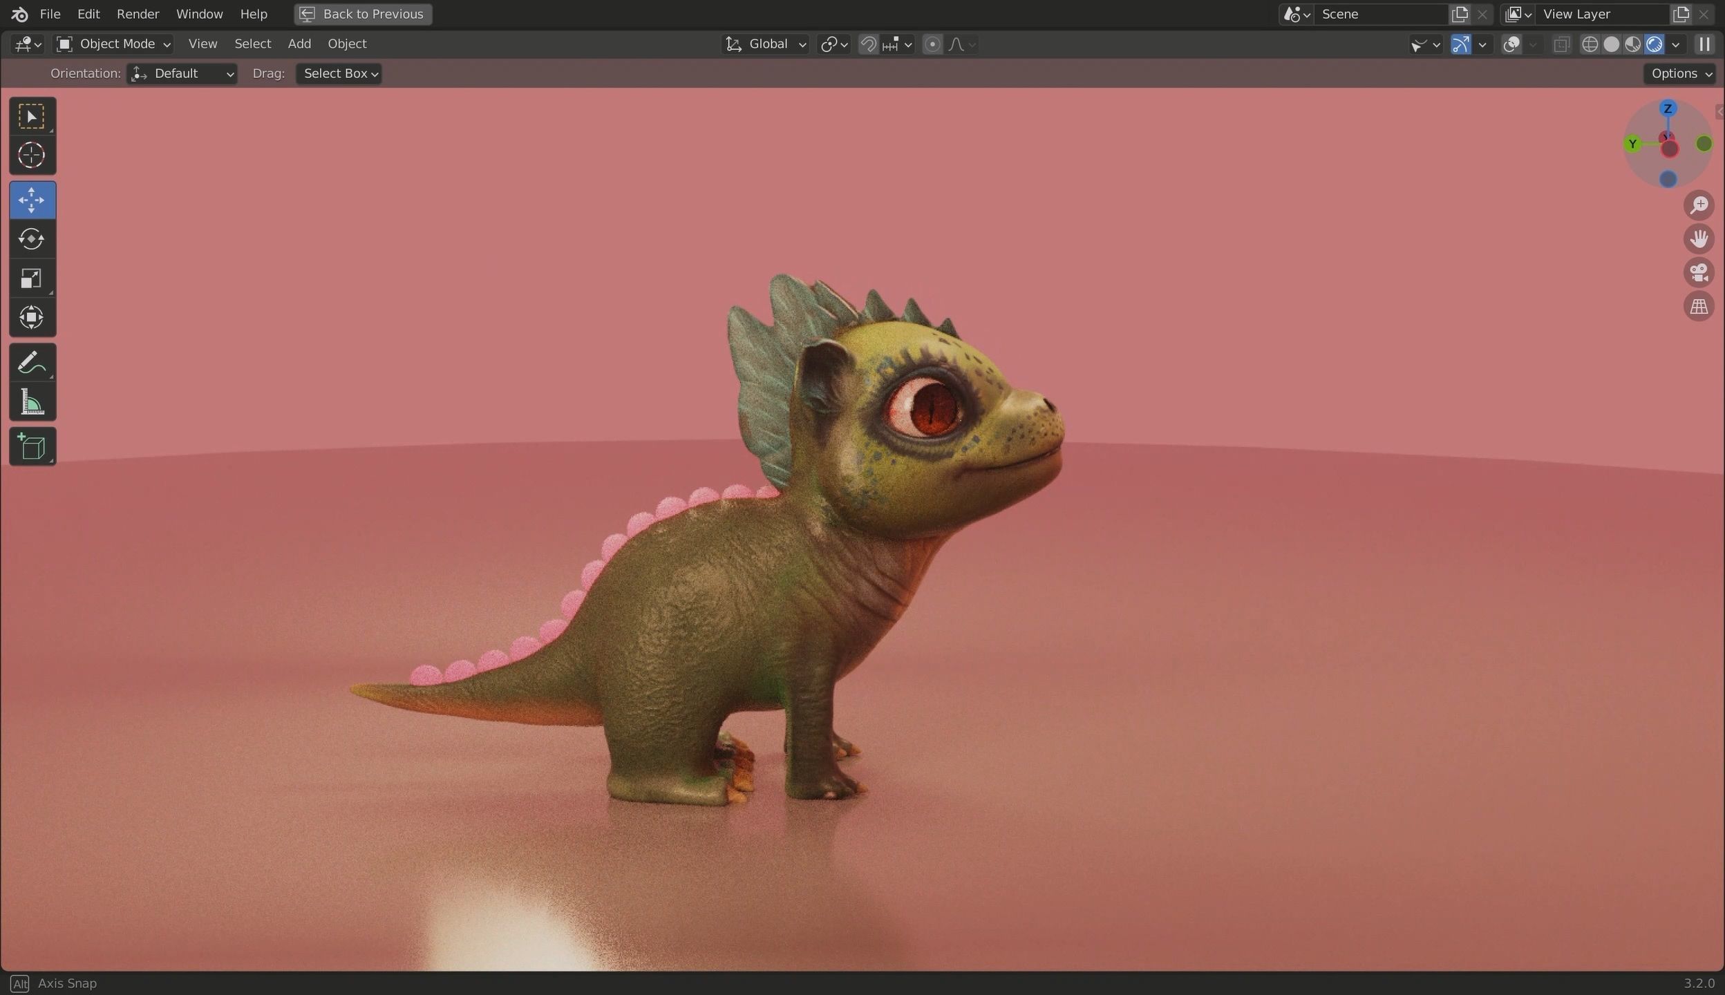Click the negative Z blue axis dot on gizmo

point(1668,179)
